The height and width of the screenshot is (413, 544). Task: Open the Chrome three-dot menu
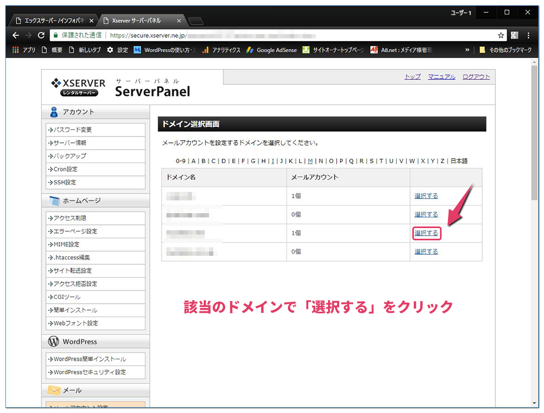coord(529,35)
